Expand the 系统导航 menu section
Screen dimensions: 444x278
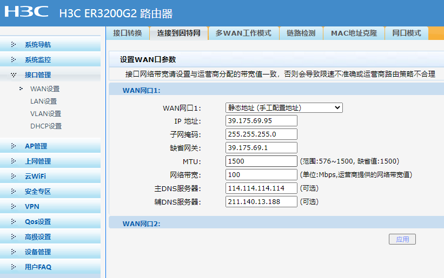(50, 44)
